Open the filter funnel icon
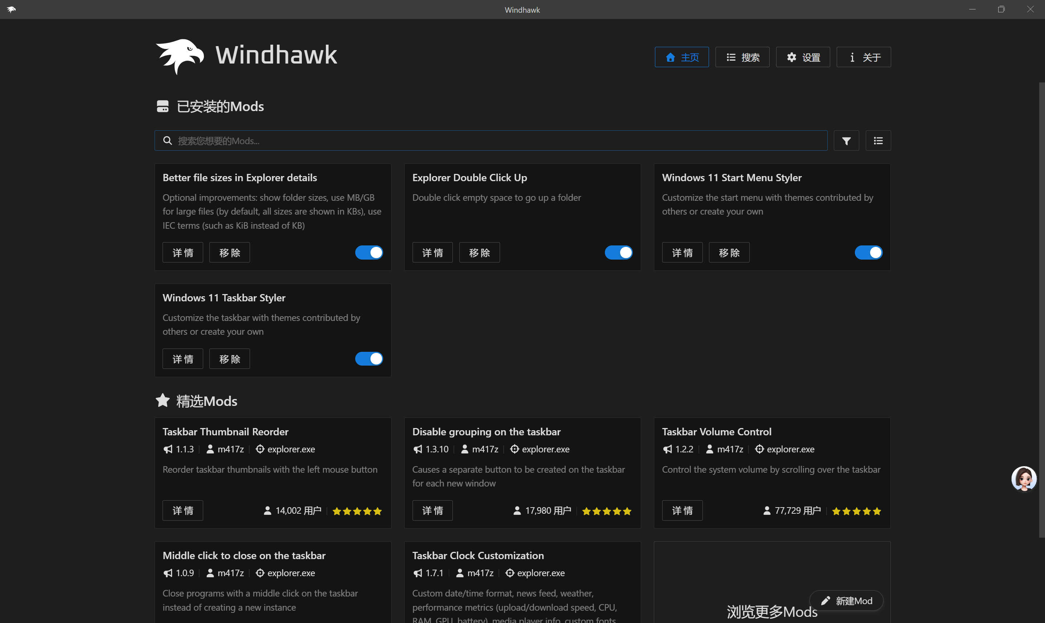The image size is (1045, 623). coord(846,141)
